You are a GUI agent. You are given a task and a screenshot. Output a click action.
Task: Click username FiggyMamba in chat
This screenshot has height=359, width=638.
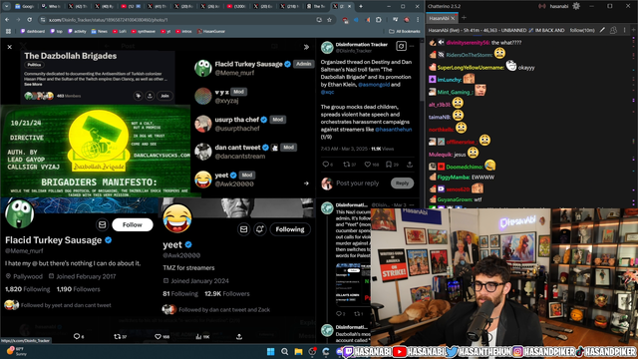(454, 178)
